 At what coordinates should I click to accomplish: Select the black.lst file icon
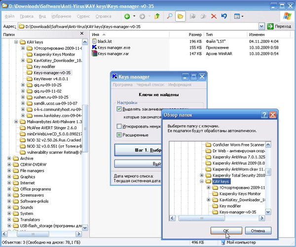pyautogui.click(x=94, y=41)
